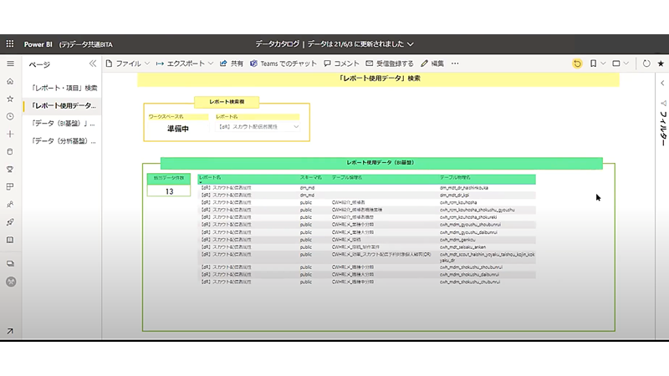669x376 pixels.
Task: Open Recent clock icon in left rail
Action: click(10, 116)
